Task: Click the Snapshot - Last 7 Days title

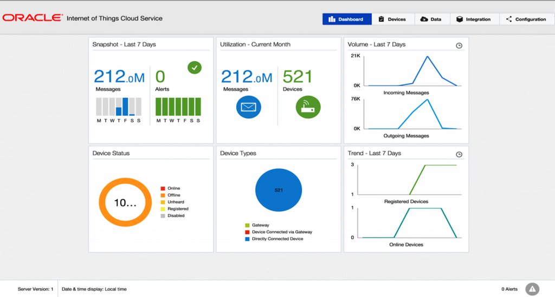Action: pos(124,44)
